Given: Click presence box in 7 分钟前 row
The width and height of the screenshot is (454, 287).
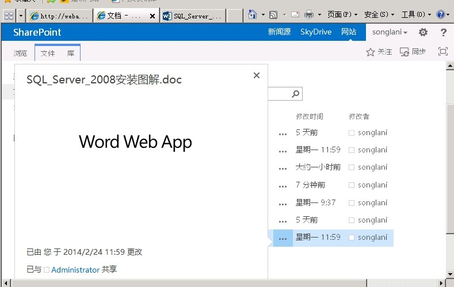Looking at the screenshot, I should coord(352,185).
